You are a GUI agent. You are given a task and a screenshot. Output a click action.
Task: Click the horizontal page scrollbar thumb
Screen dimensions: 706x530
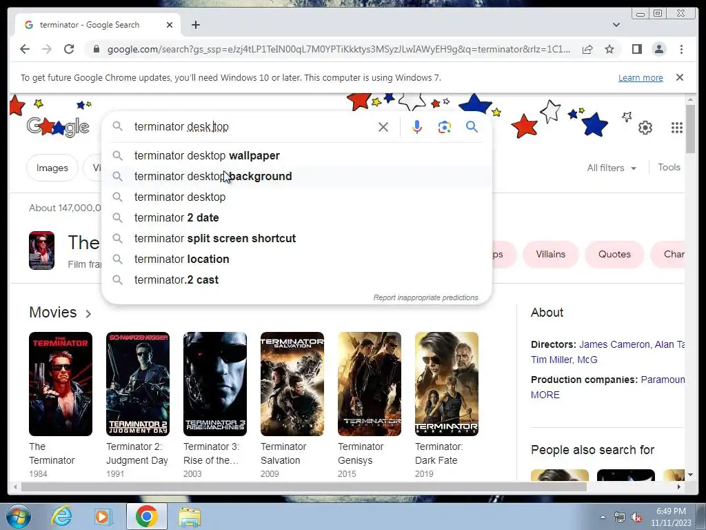(304, 487)
